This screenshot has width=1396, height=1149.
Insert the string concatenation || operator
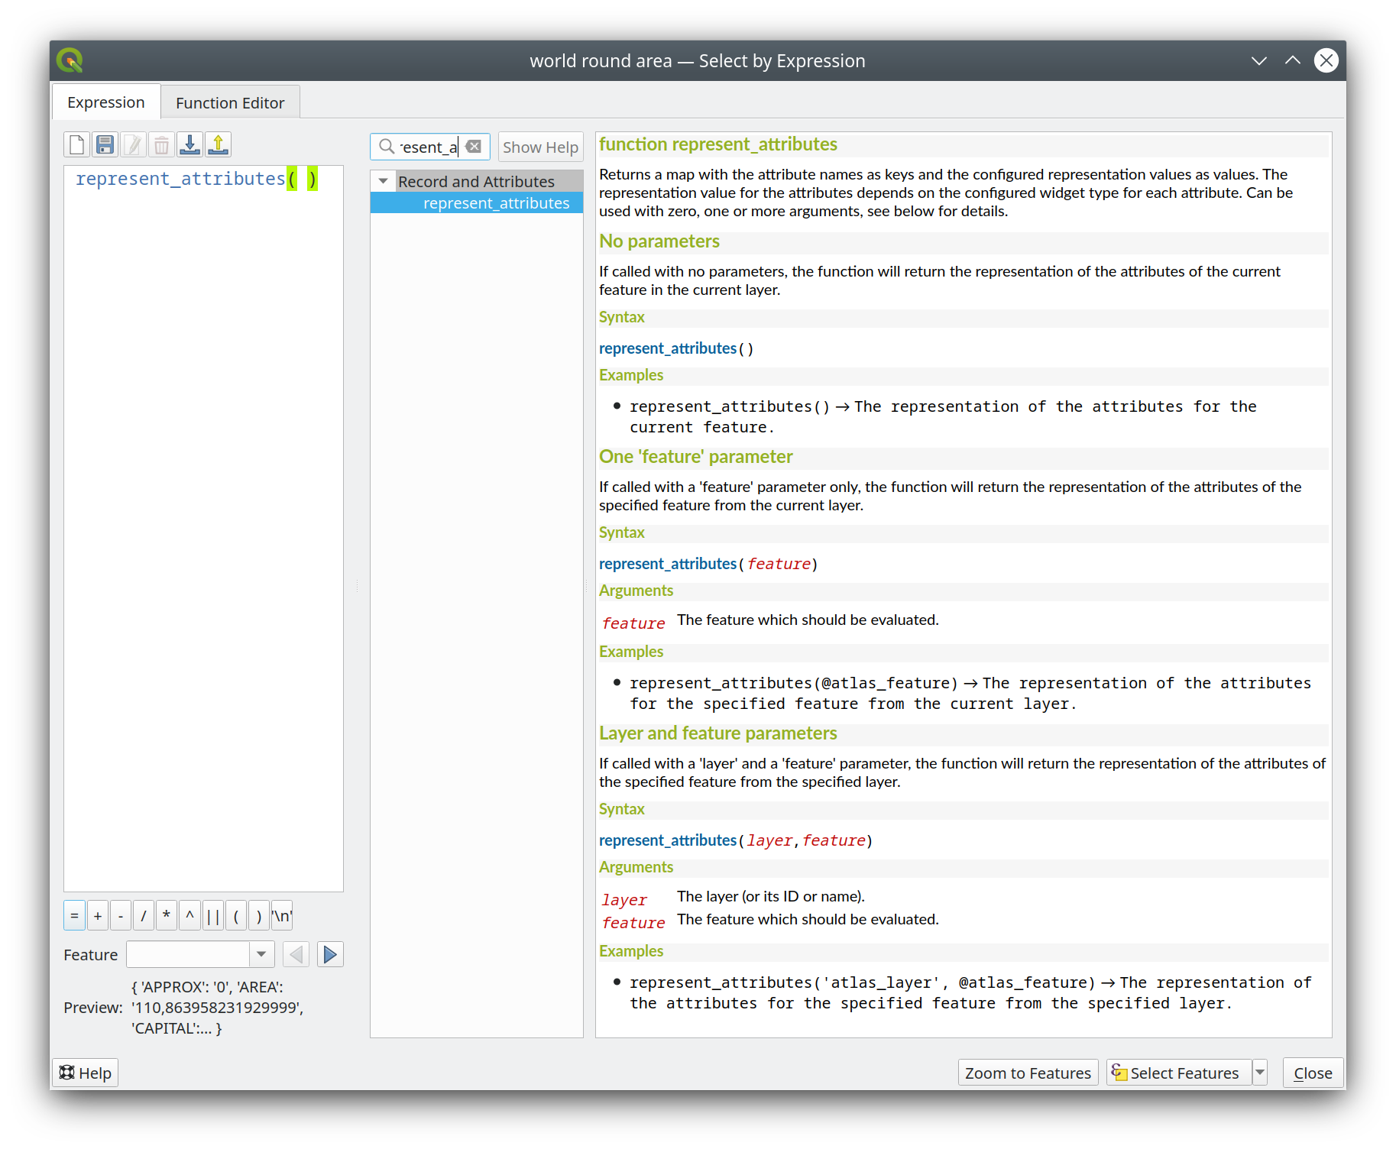click(x=213, y=915)
